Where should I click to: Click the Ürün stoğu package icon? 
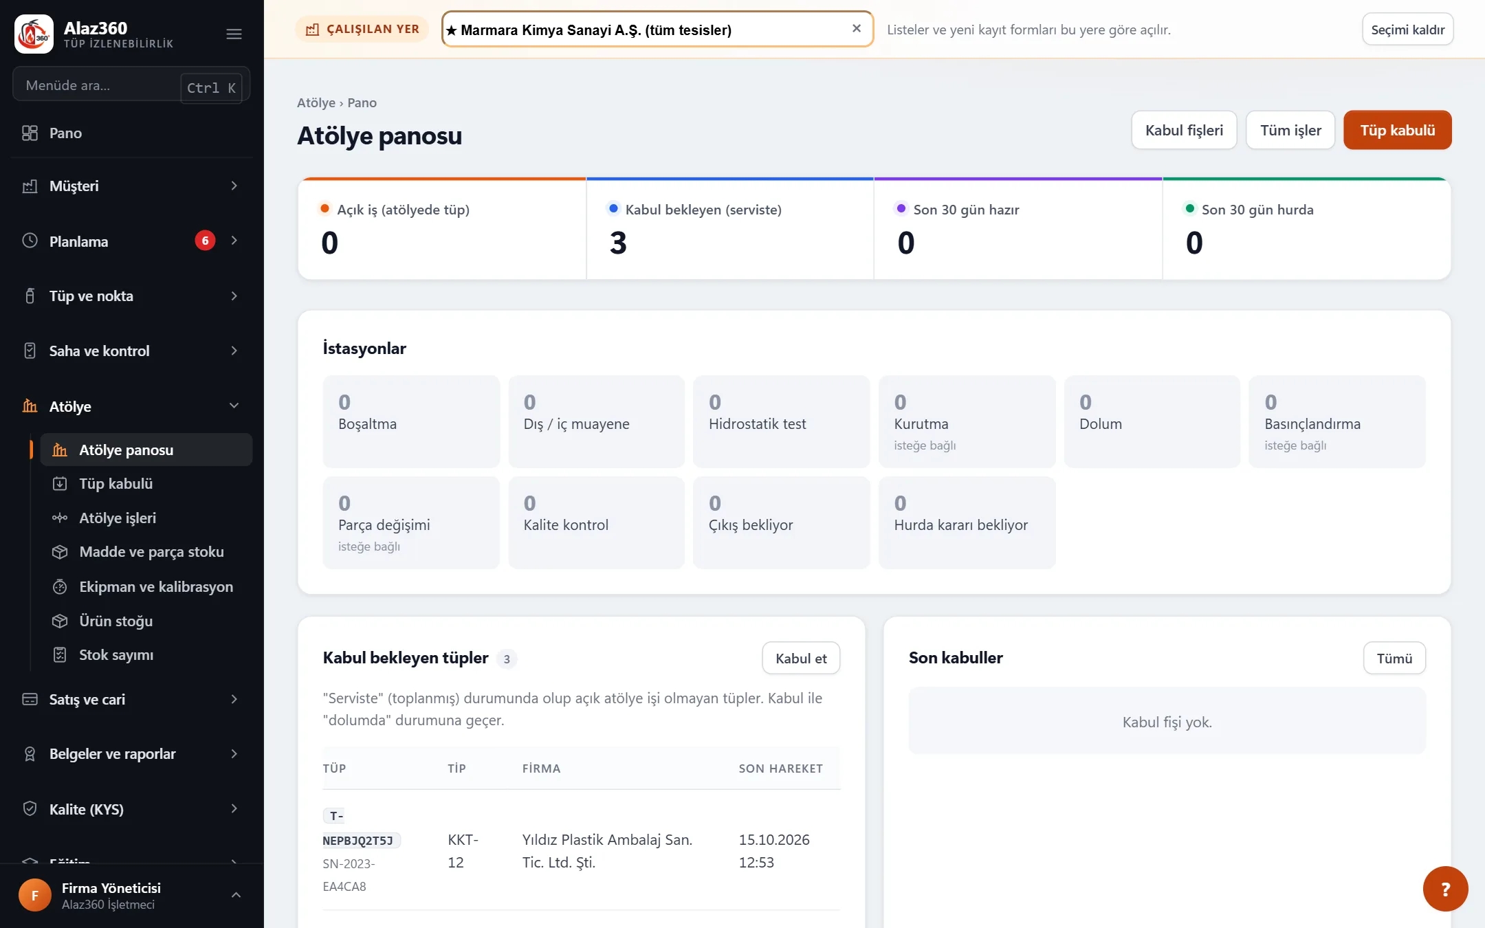click(x=60, y=621)
